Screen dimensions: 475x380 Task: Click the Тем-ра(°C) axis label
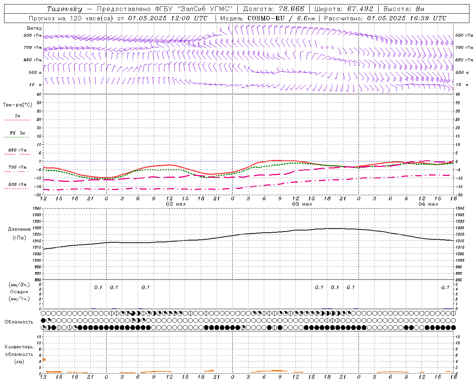(x=17, y=105)
